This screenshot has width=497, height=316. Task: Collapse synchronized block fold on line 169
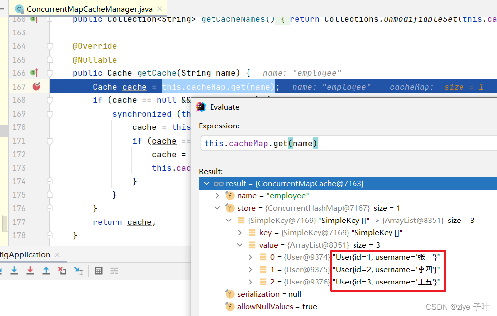coord(49,114)
